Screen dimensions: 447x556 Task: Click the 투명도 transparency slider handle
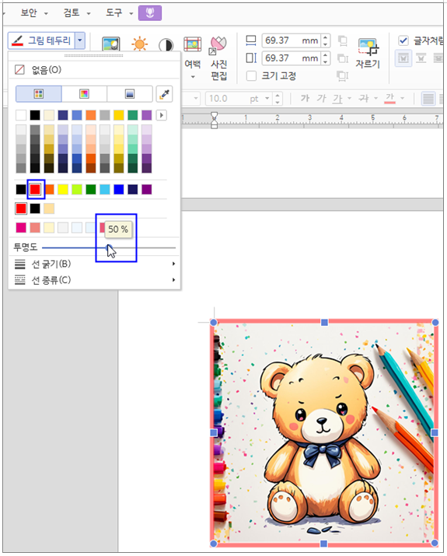pos(109,247)
